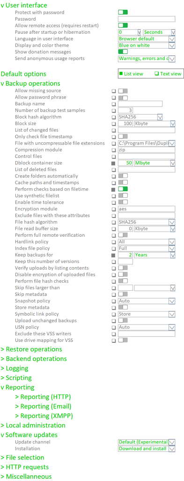Toggle Use synthetic filelist switch
This screenshot has height=481, width=184.
123,195
